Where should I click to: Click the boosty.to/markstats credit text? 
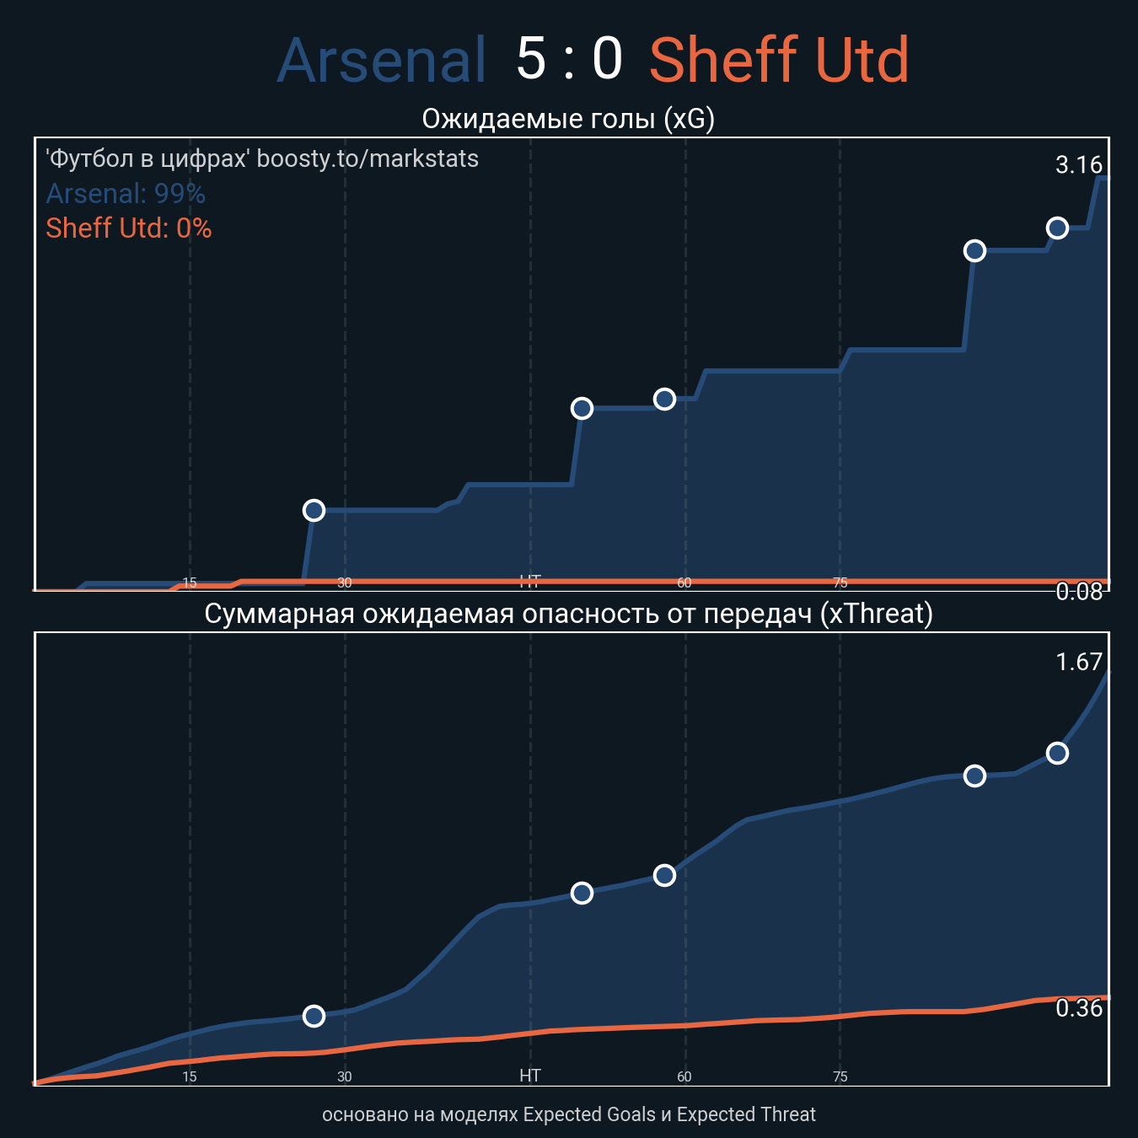pos(368,158)
